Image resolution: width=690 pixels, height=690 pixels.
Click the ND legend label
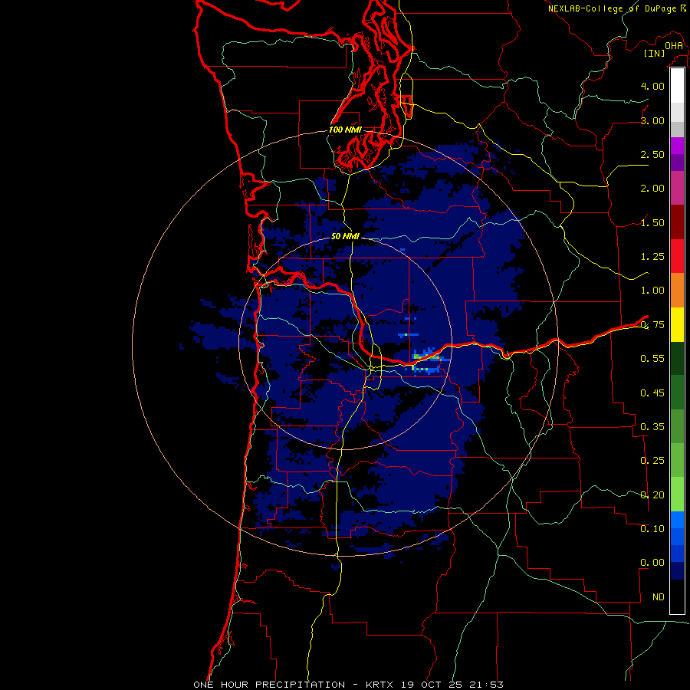(659, 597)
